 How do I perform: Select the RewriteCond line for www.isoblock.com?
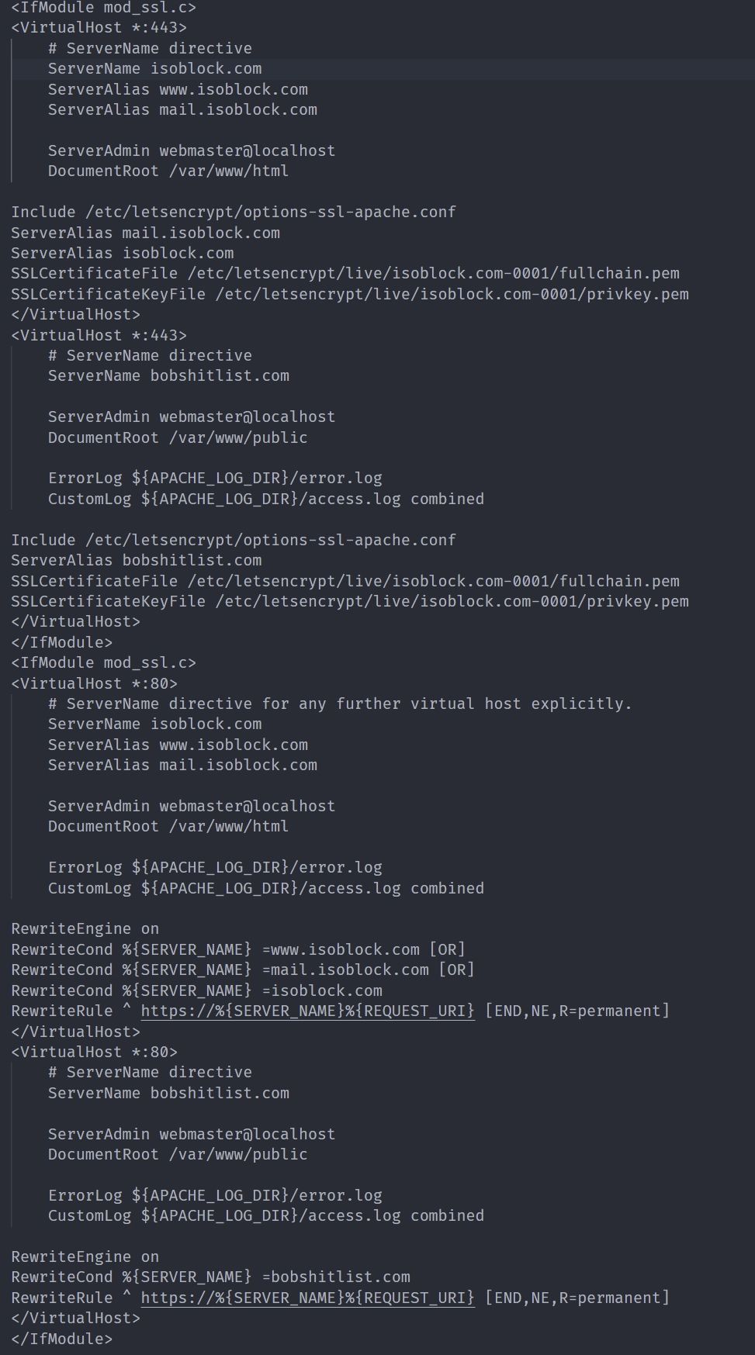(x=237, y=949)
